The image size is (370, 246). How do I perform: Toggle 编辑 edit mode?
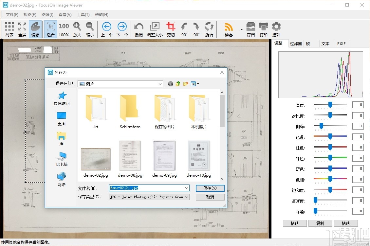pos(35,29)
